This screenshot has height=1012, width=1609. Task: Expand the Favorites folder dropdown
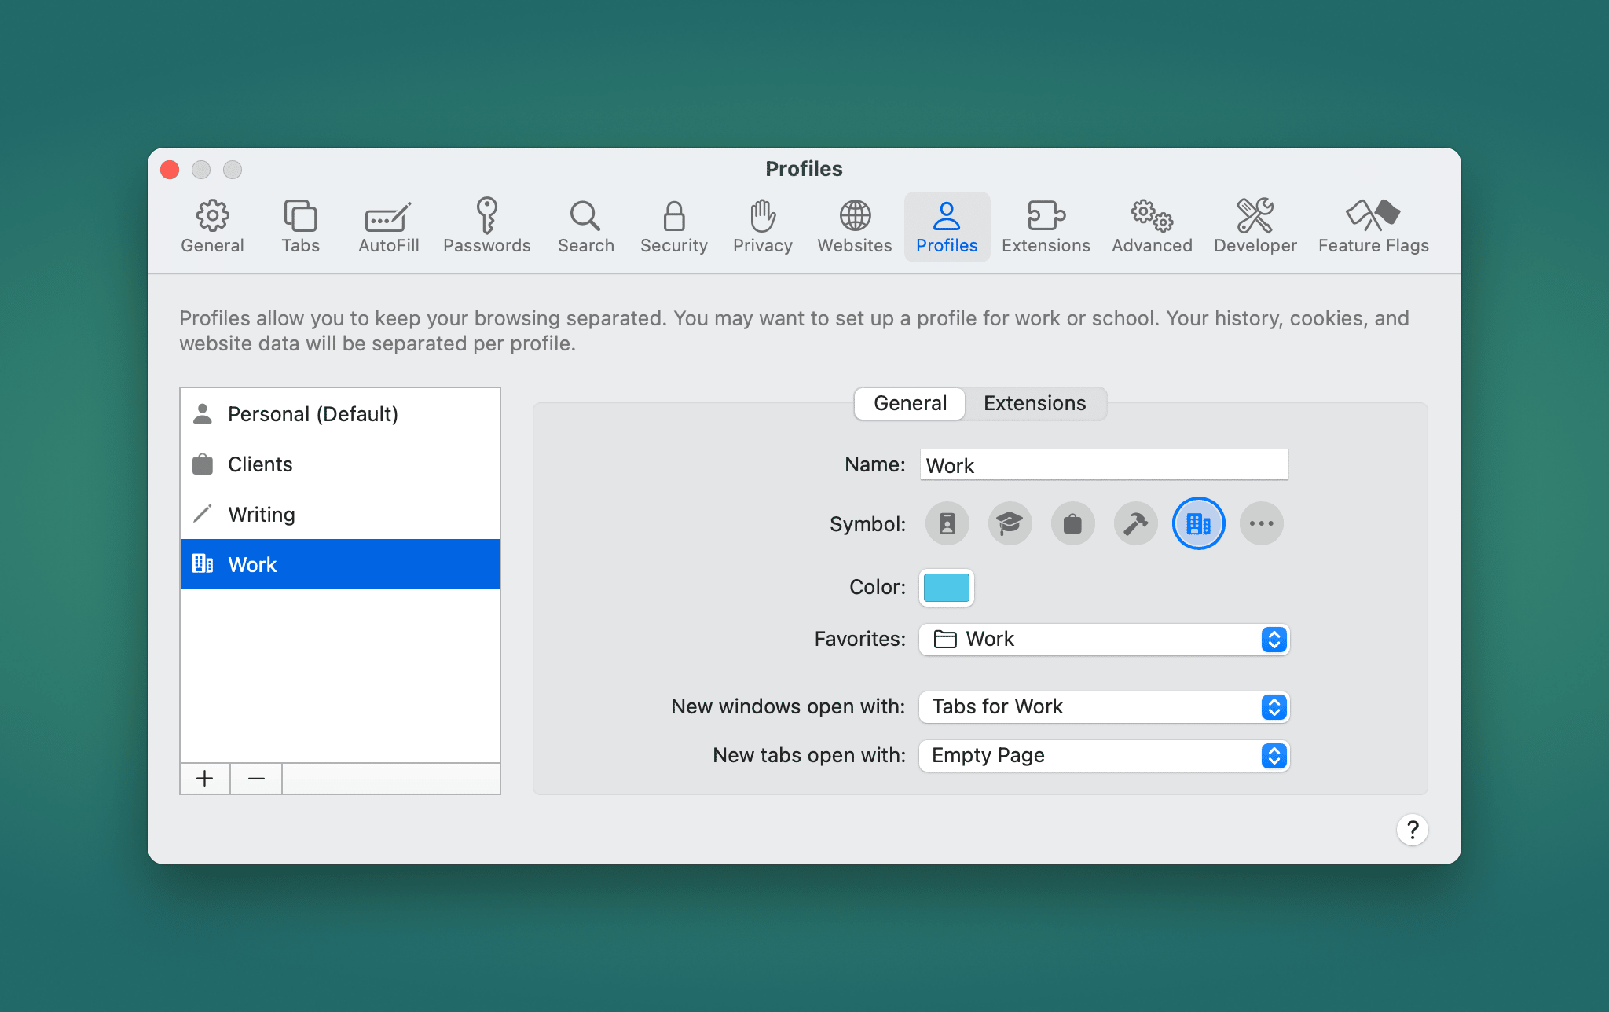[x=1274, y=639]
